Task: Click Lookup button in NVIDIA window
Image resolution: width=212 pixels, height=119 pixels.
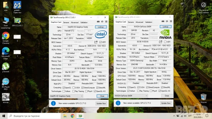Action: tap(166, 27)
